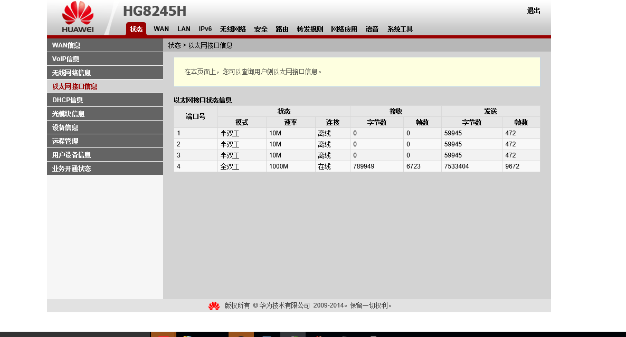The width and height of the screenshot is (626, 337).
Task: Click the yellow info box description text
Action: point(253,72)
